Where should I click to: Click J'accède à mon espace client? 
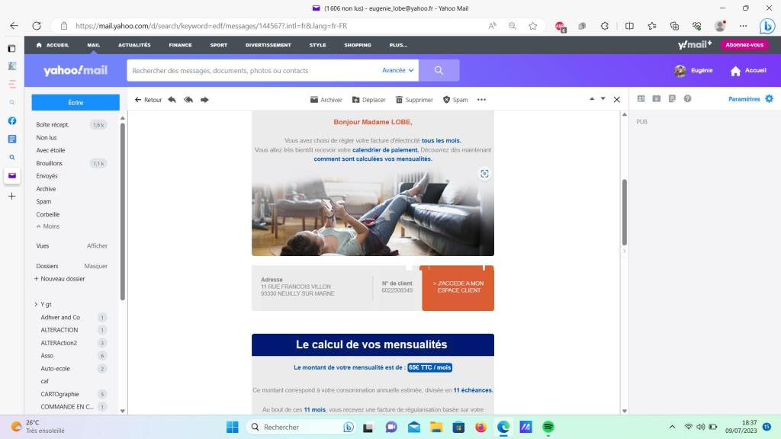click(458, 287)
